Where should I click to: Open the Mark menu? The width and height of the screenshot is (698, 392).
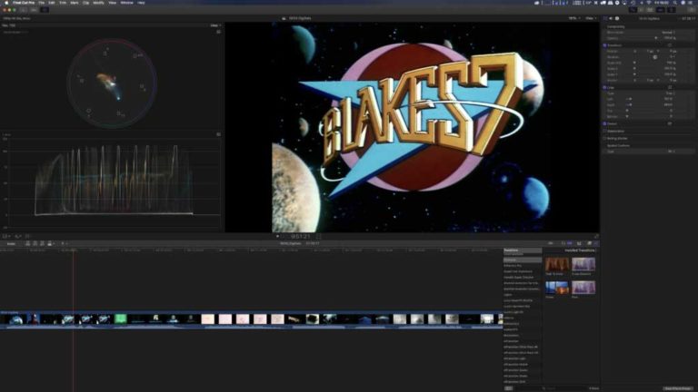[75, 3]
